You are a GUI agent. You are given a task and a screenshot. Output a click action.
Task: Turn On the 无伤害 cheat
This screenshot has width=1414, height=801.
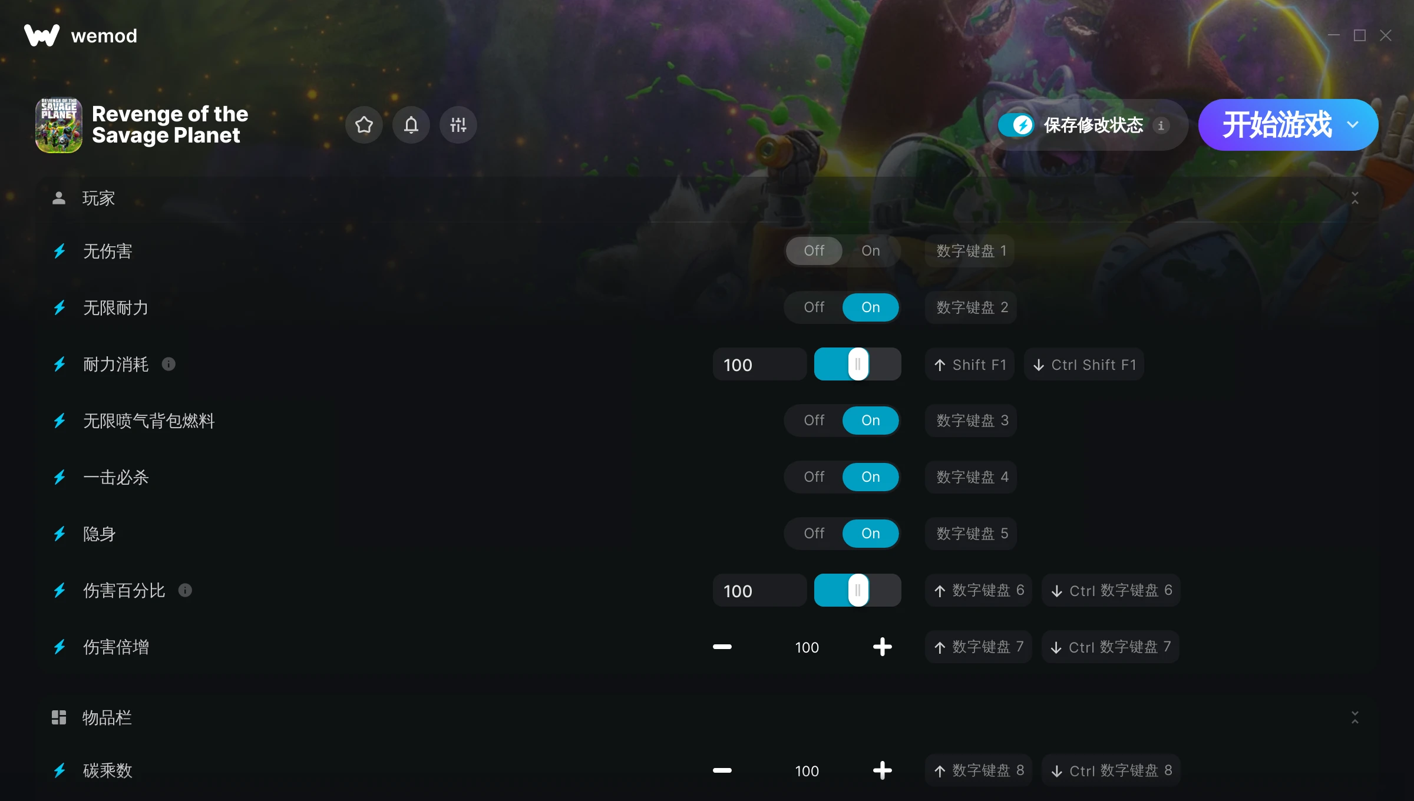tap(870, 251)
